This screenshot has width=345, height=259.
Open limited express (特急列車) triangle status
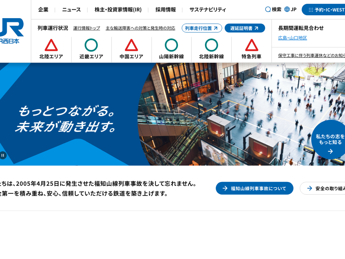pos(252,45)
